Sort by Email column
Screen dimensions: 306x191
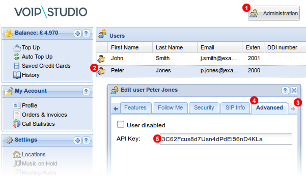(220, 47)
